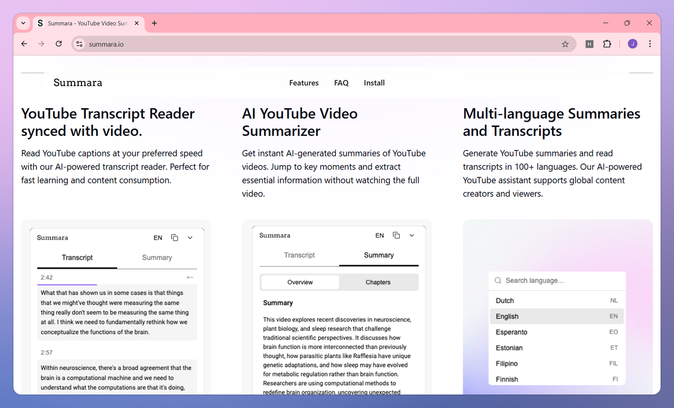Select Summary tab in left card
Screen dimensions: 674x408
tap(157, 258)
